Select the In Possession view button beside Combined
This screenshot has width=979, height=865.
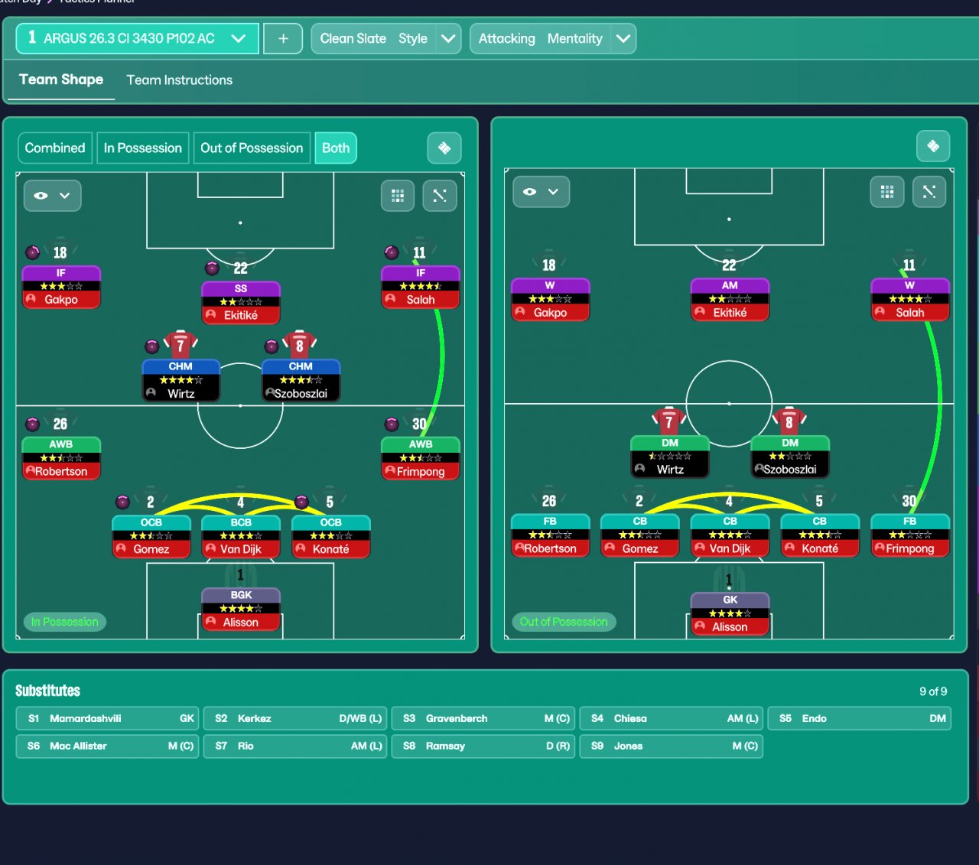(x=143, y=148)
